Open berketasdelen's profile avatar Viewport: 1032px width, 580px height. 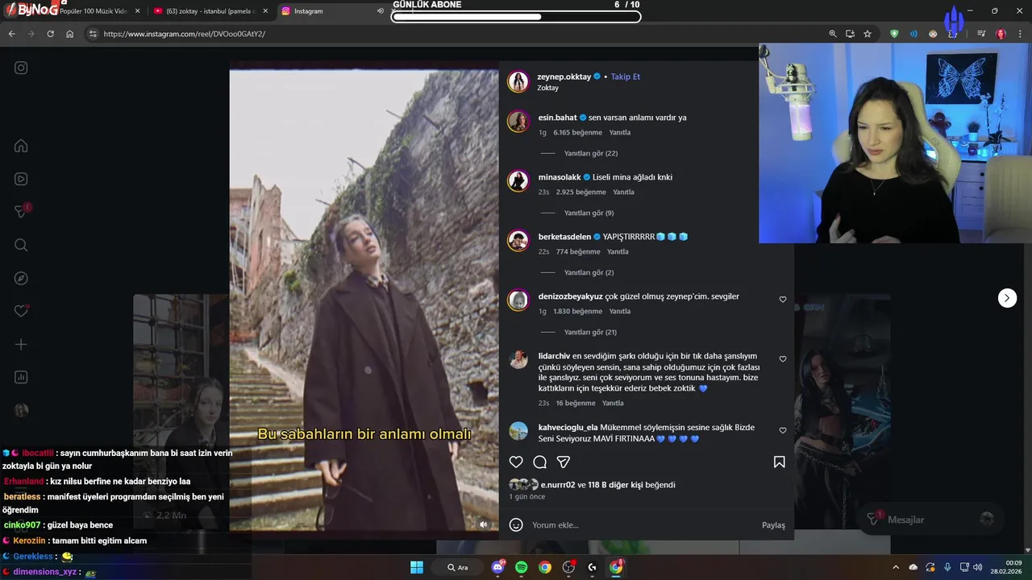coord(518,240)
